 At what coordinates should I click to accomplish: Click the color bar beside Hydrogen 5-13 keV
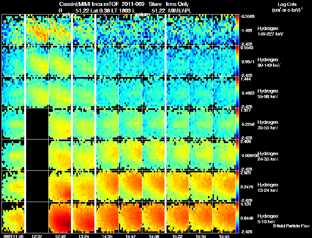pyautogui.click(x=238, y=217)
